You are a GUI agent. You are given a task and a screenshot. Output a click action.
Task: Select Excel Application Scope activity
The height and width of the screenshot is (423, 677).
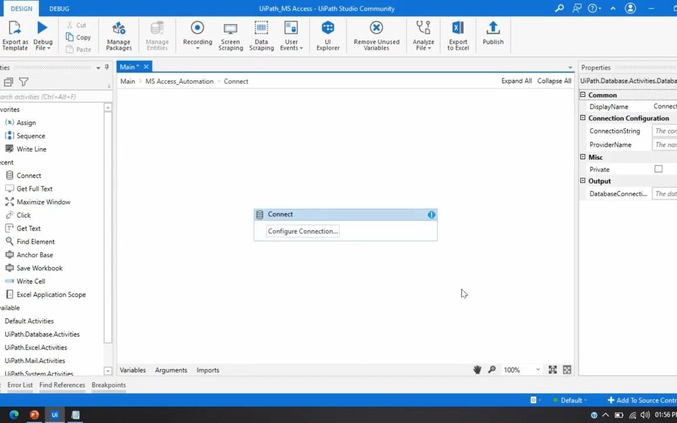45,294
